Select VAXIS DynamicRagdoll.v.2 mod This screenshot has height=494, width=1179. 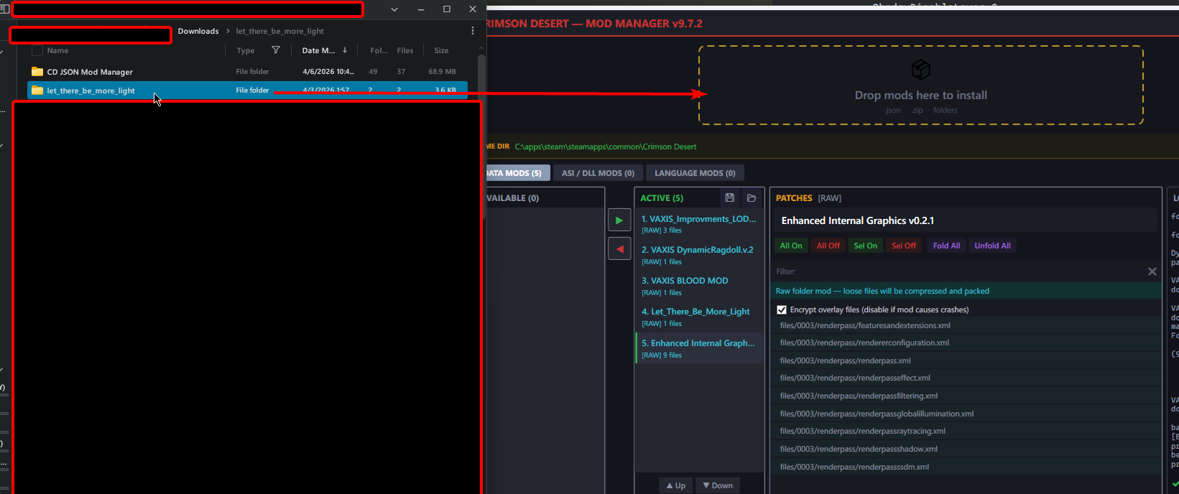(699, 255)
